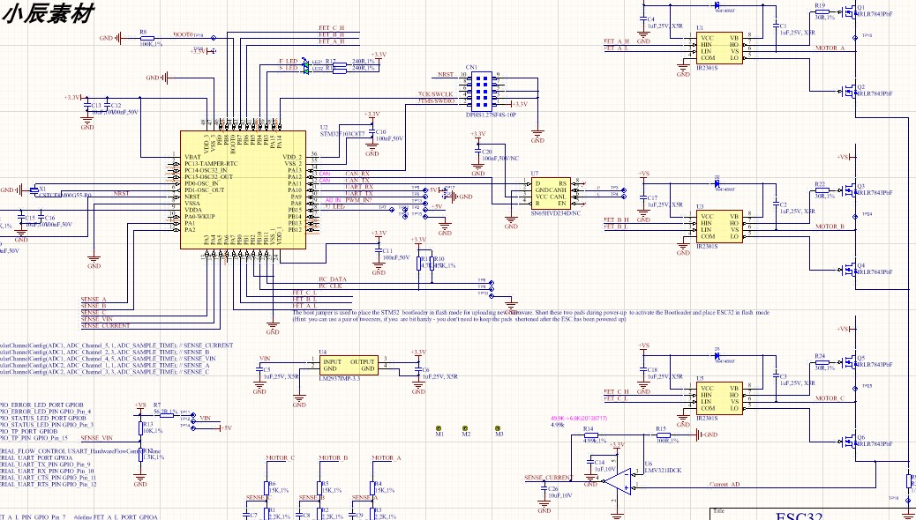
Task: Select the U3 IR2301S gate driver symbol
Action: click(x=720, y=227)
